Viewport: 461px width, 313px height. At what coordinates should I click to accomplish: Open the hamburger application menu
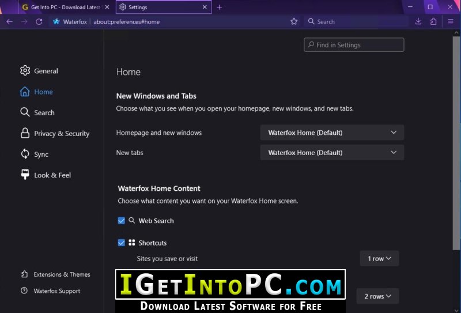coord(451,22)
